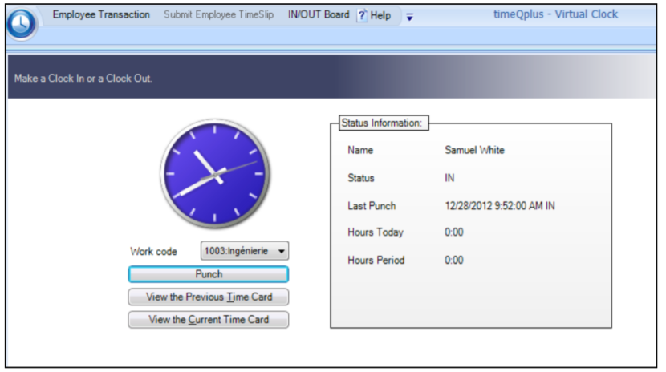
Task: Click the Help question mark icon
Action: [x=363, y=15]
